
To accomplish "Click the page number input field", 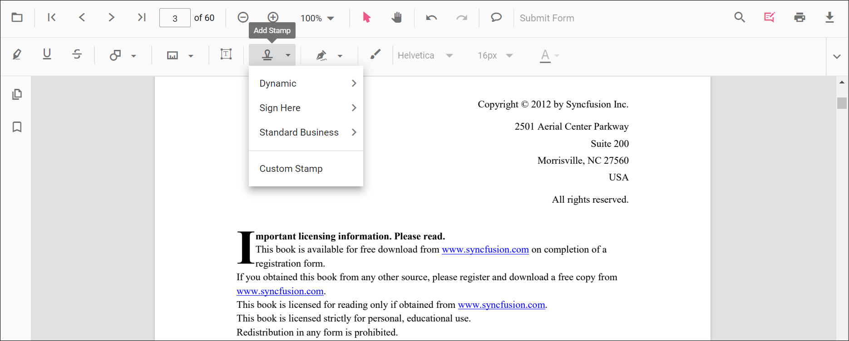I will pyautogui.click(x=175, y=18).
